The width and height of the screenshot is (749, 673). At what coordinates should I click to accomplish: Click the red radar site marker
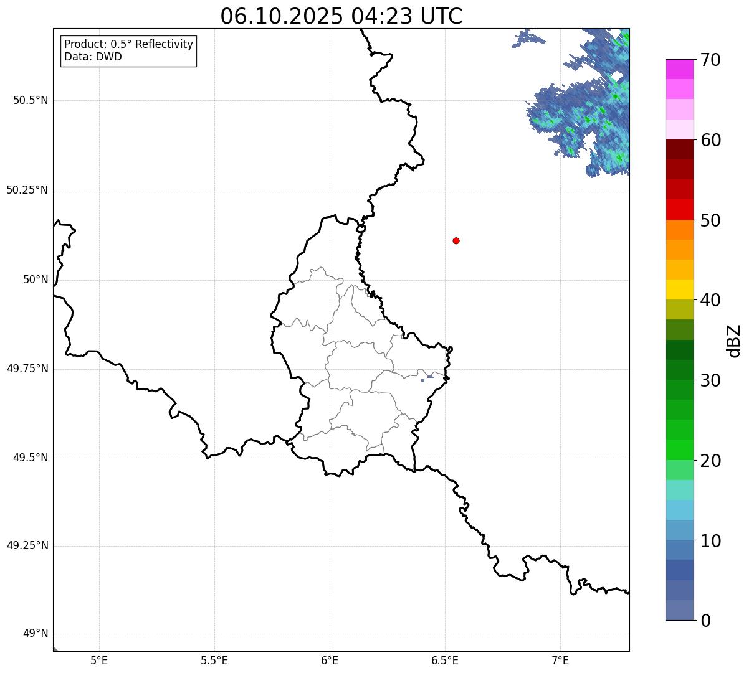point(456,240)
